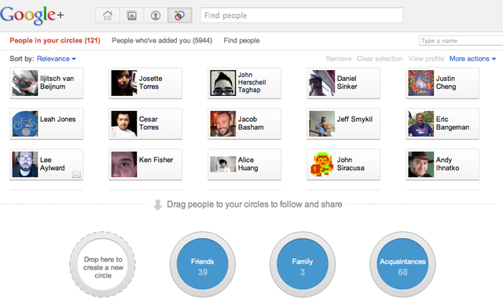
Task: Select Ken Fisher's avatar photo
Action: 124,164
